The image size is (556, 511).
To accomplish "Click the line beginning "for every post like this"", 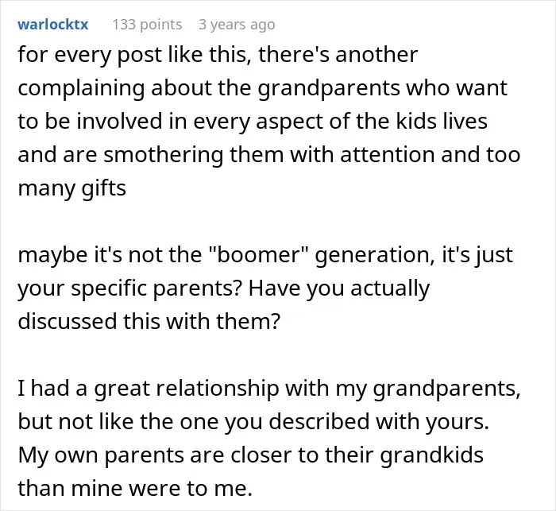I will click(x=218, y=55).
